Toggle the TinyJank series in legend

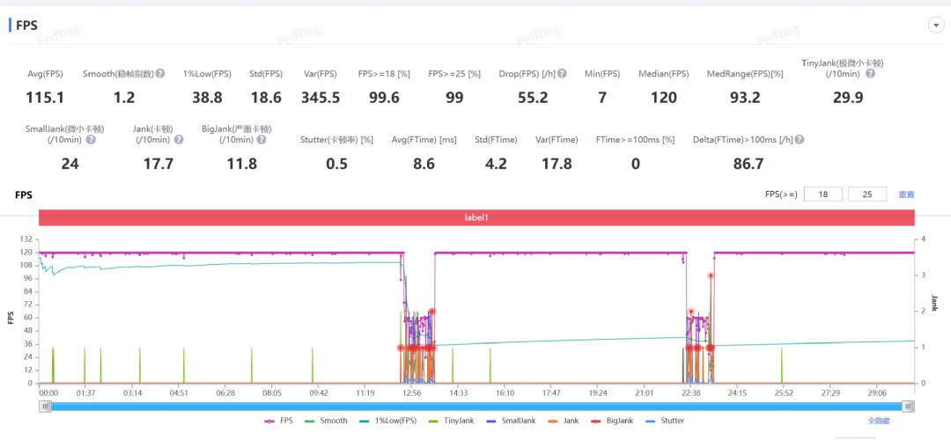coord(450,420)
